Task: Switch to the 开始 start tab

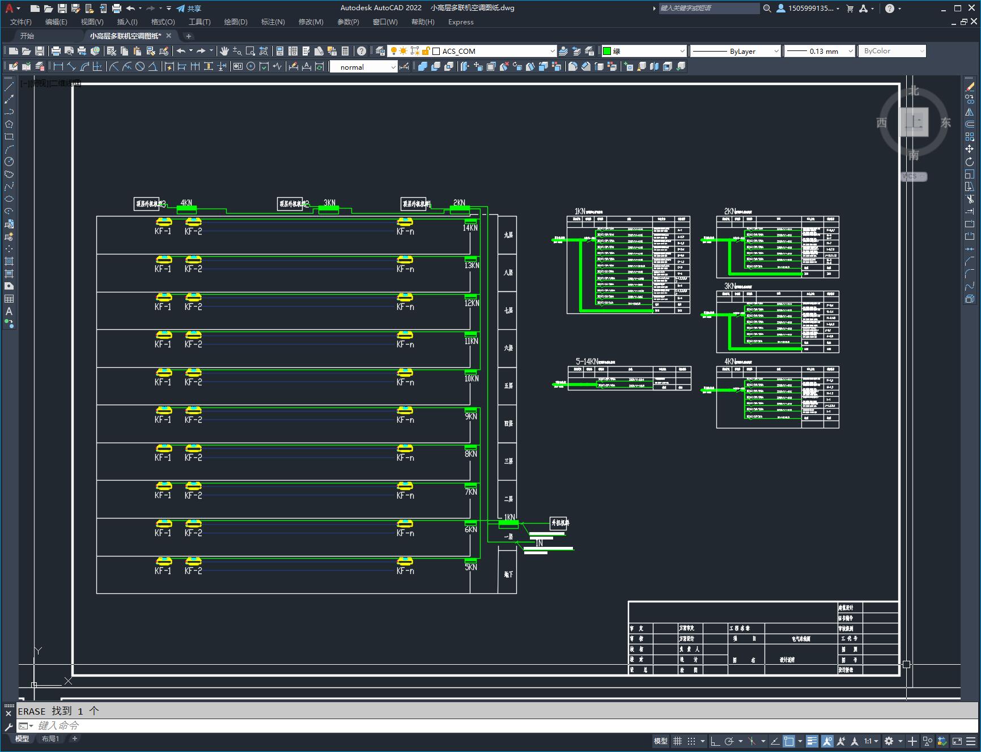Action: (27, 36)
